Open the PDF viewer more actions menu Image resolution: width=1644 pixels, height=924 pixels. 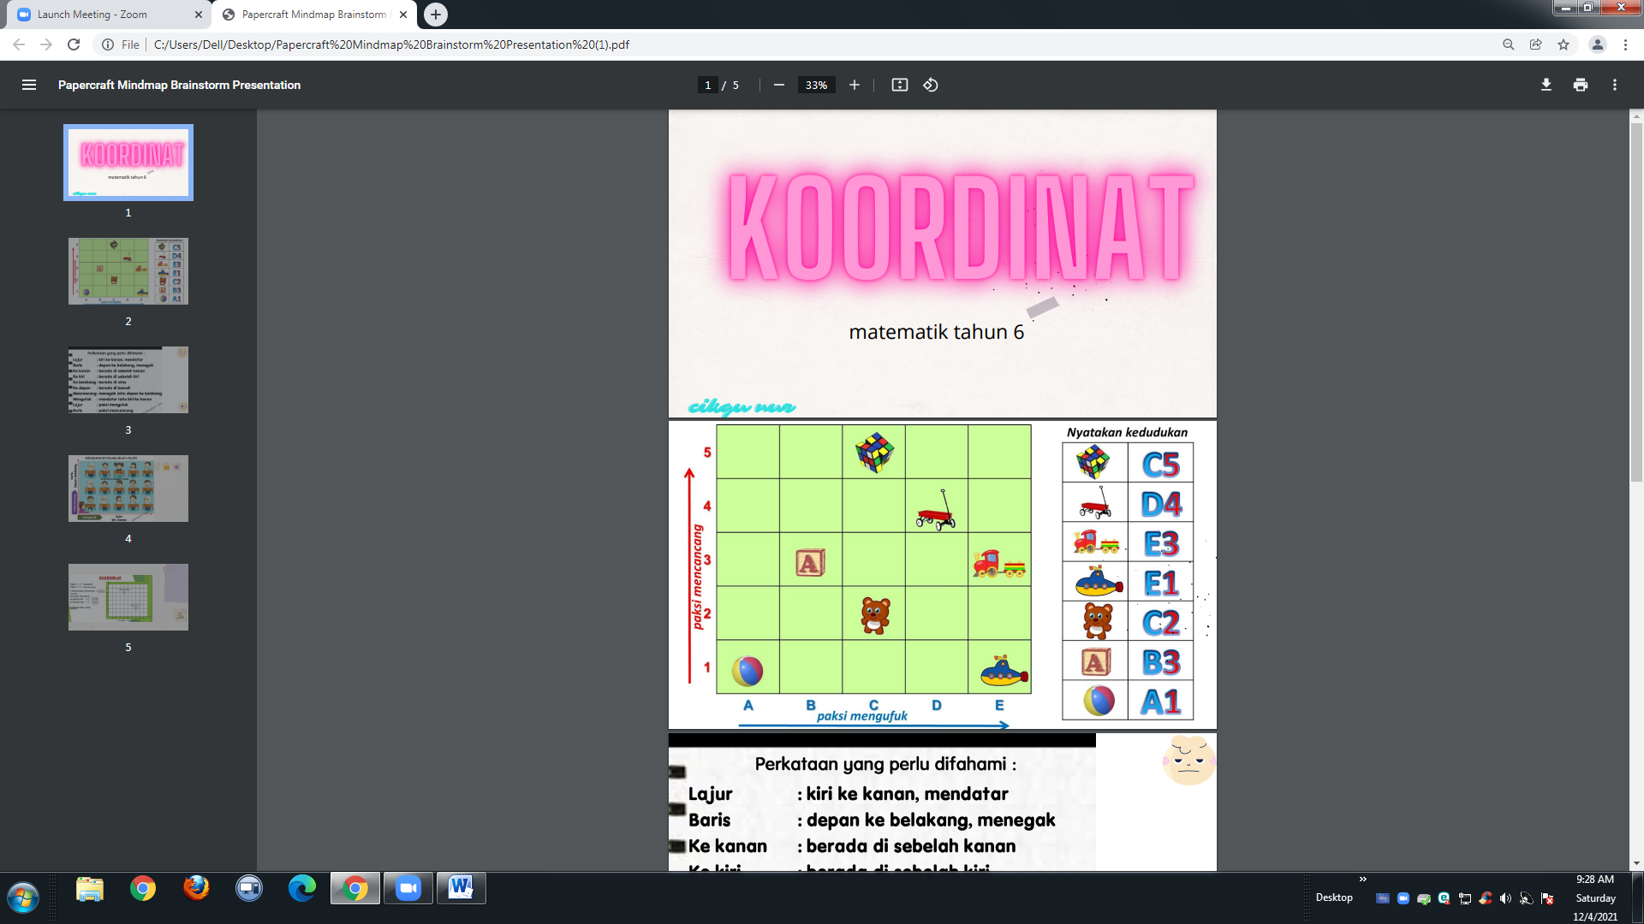[1614, 85]
